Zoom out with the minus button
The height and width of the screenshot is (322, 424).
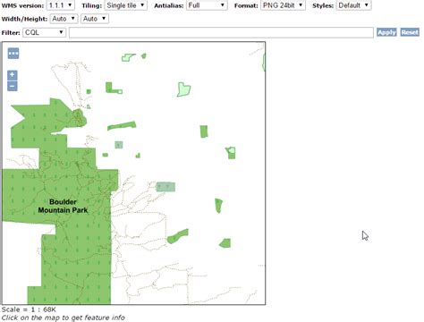(13, 86)
